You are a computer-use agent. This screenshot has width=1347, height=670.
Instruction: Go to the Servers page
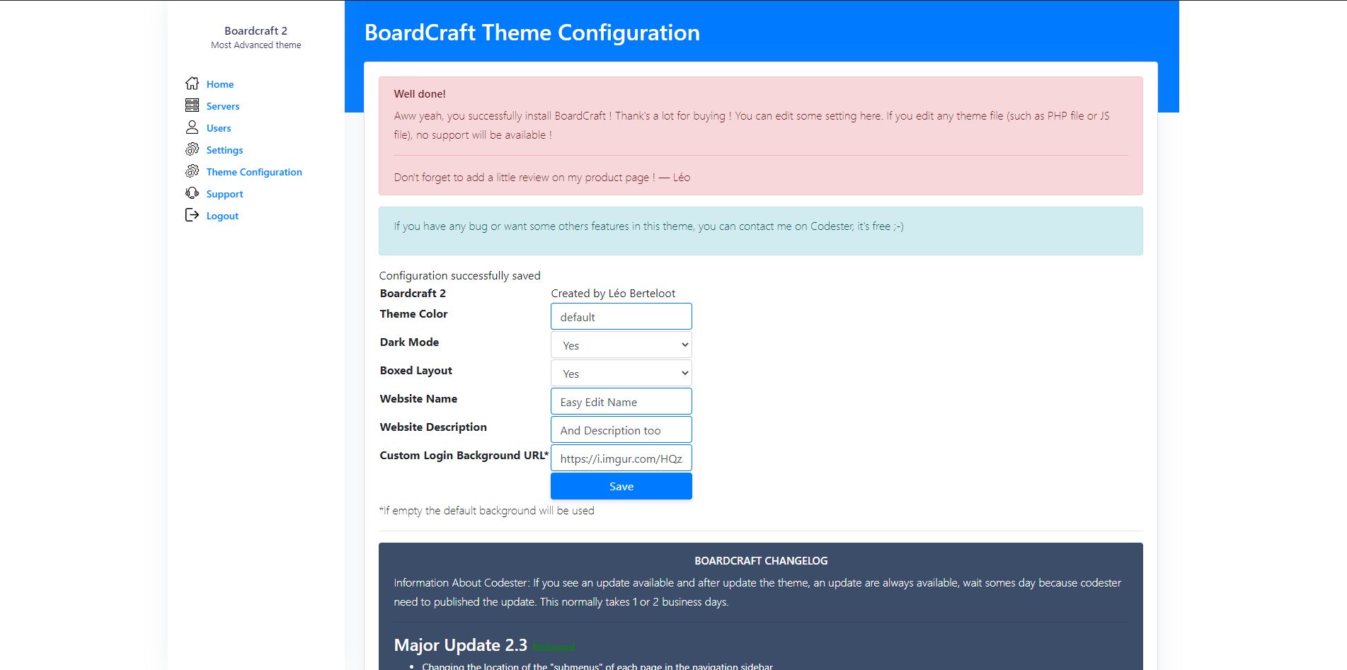(x=223, y=106)
